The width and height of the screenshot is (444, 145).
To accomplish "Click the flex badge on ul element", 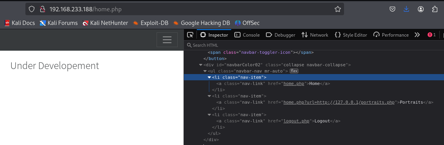I will pos(294,71).
